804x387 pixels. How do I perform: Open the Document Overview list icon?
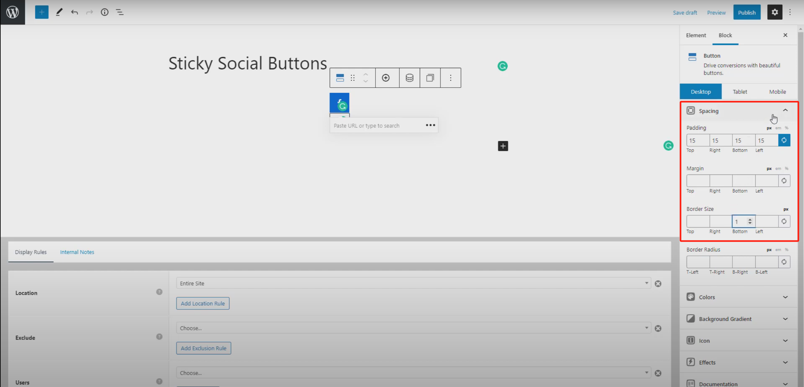[120, 12]
